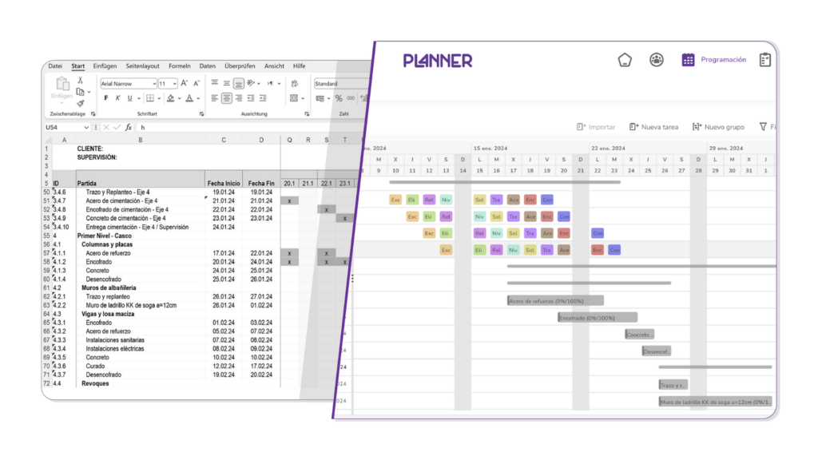The width and height of the screenshot is (818, 460).
Task: Open the underline style dropdown arrow
Action: tap(139, 98)
